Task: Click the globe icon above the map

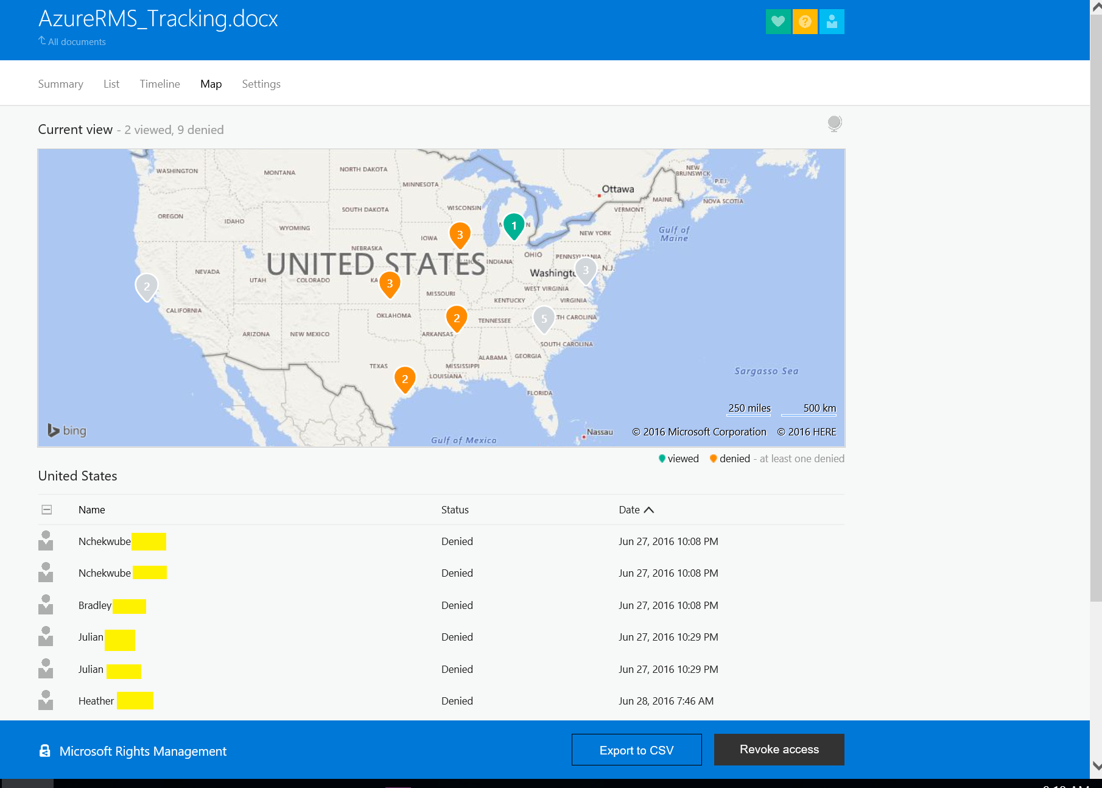Action: pos(834,124)
